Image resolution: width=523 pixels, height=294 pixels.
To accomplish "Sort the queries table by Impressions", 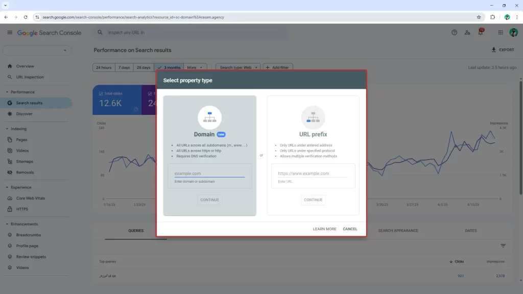I will tap(495, 262).
